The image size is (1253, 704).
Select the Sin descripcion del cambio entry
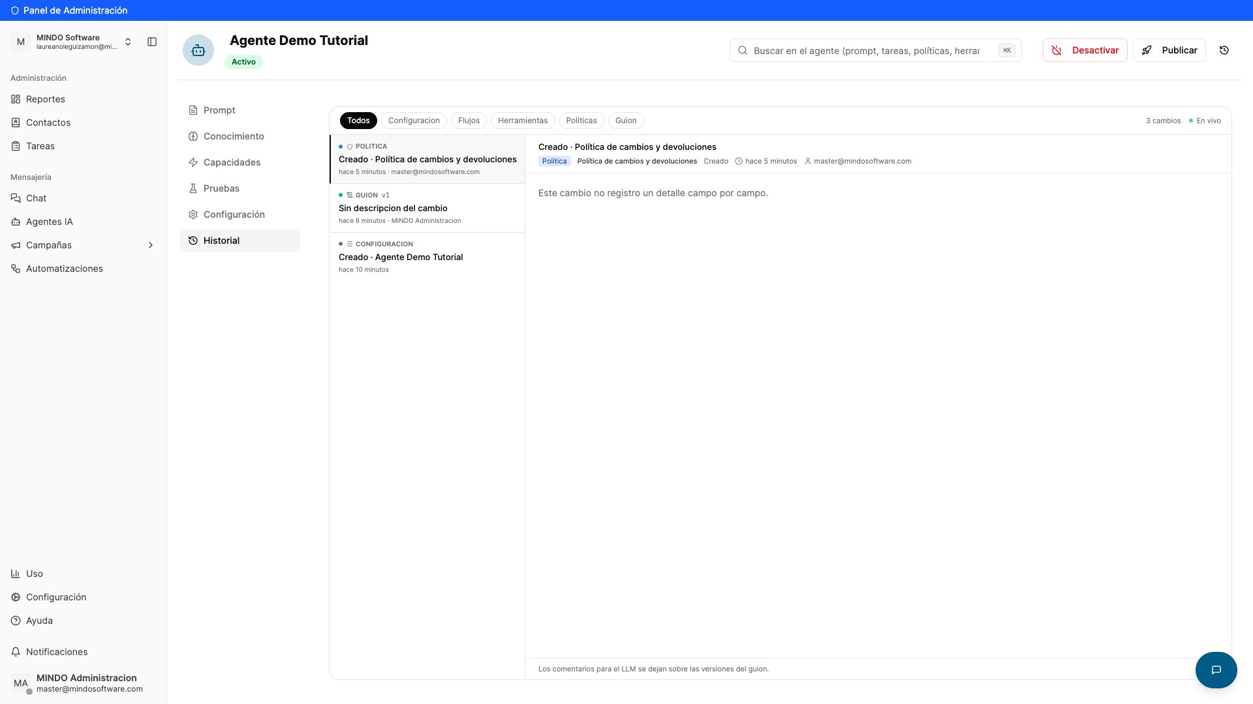click(x=427, y=208)
